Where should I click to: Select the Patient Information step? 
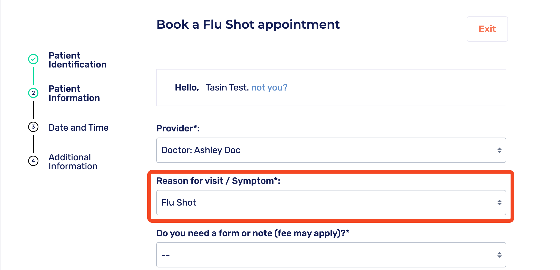click(74, 93)
